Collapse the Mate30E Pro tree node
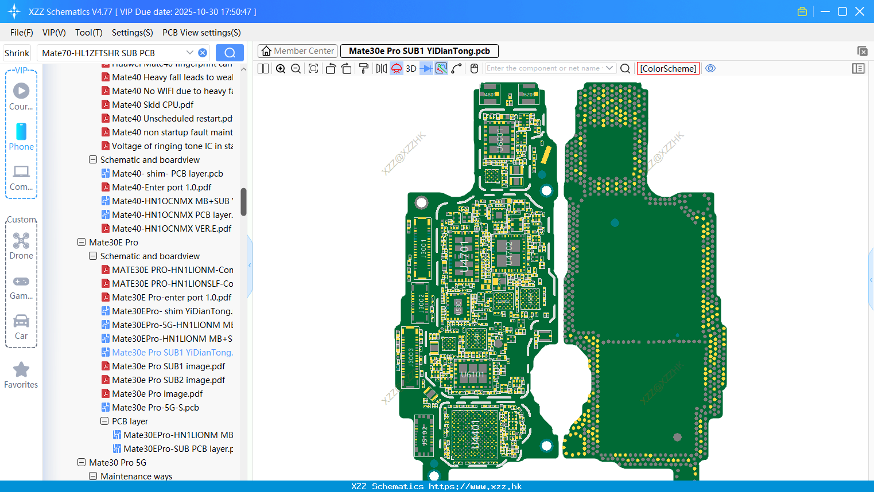This screenshot has width=874, height=492. (81, 242)
